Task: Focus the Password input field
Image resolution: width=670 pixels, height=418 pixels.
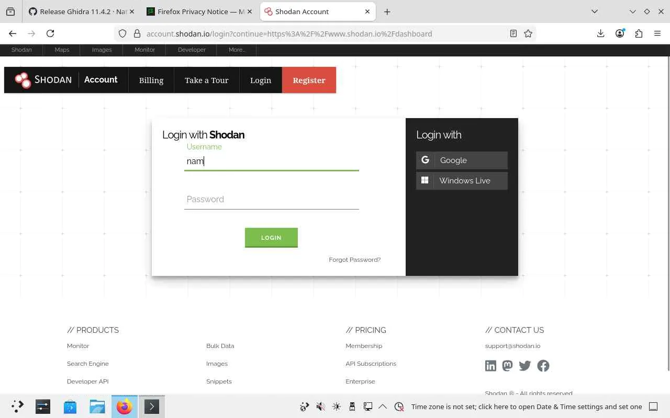Action: coord(272,199)
